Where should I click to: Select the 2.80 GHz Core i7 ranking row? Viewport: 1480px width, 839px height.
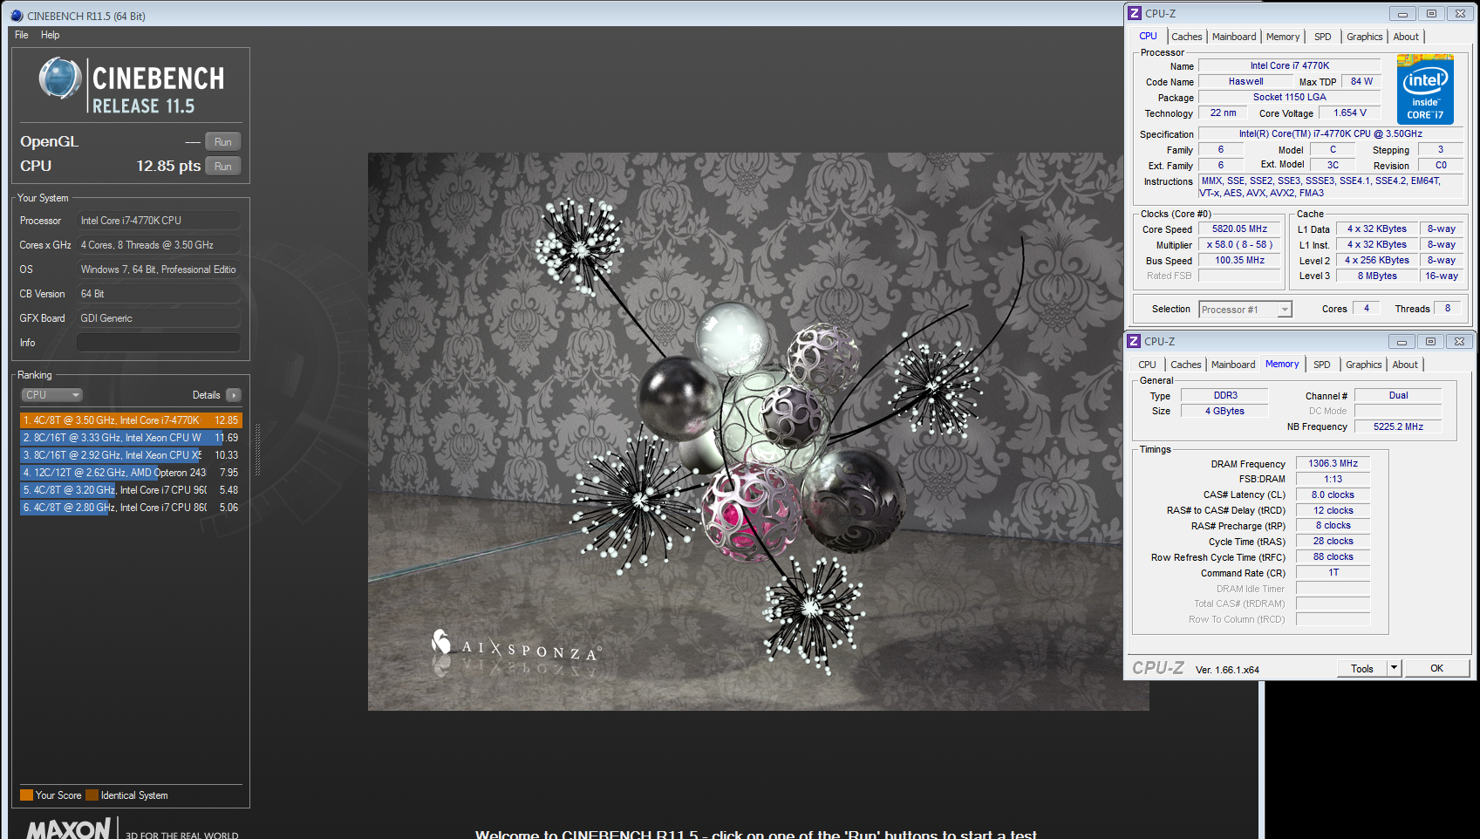coord(130,508)
